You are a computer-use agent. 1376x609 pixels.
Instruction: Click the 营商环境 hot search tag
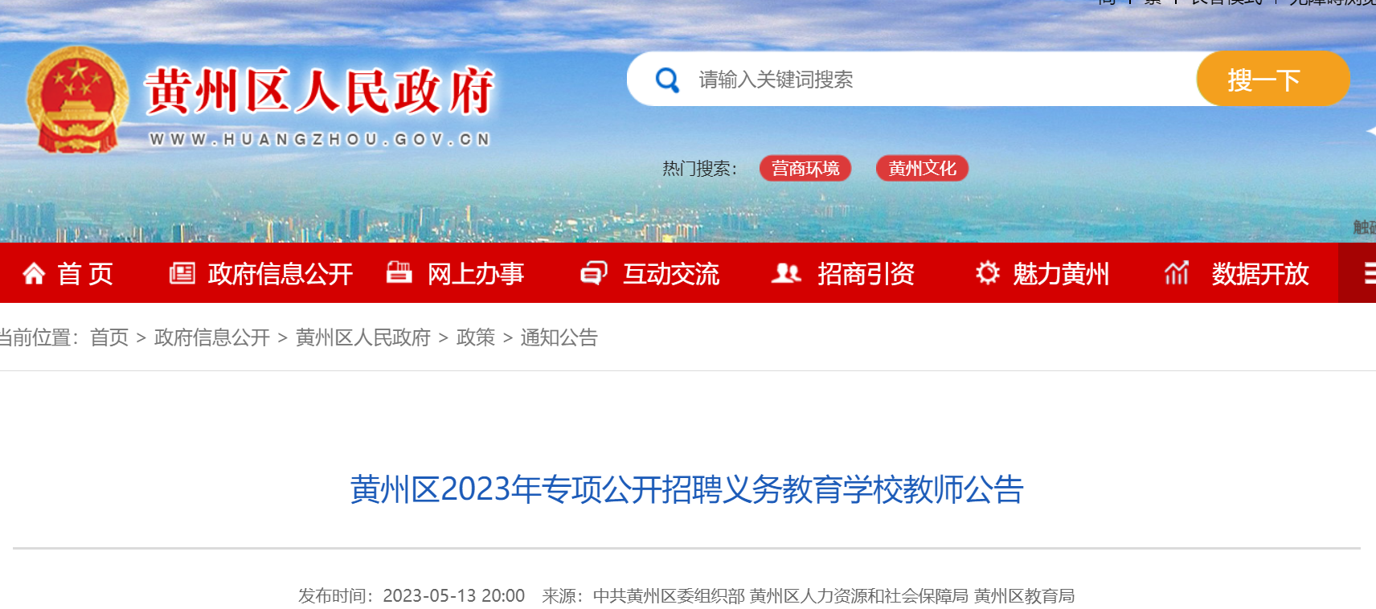(805, 168)
